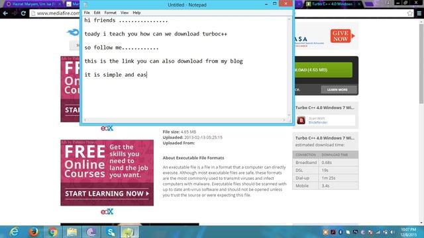Click the Turbo C++ 4.0 Windows 7 title above Bitdefender

point(325,108)
